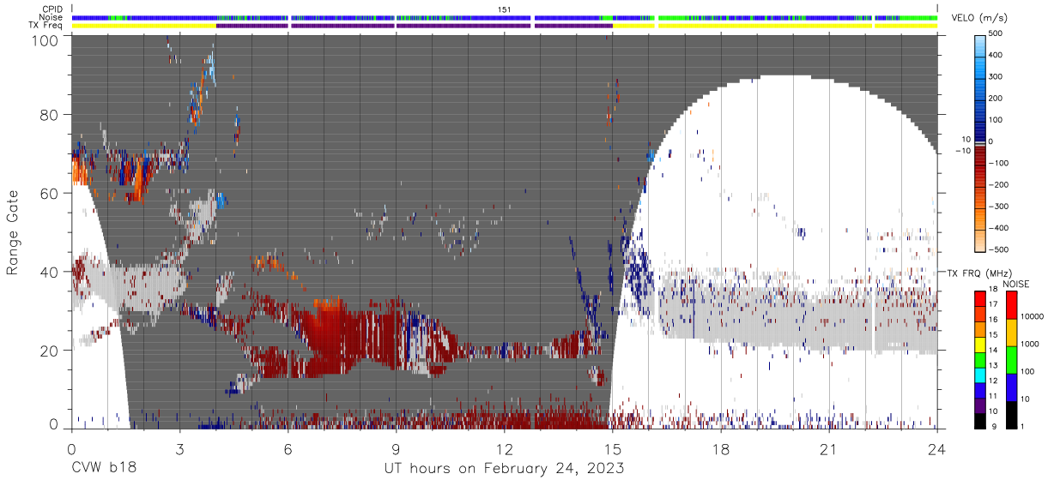Select the yellow swatch in TX FRQ legend

[980, 345]
